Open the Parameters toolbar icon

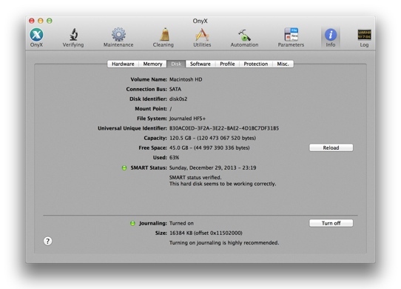(x=291, y=37)
